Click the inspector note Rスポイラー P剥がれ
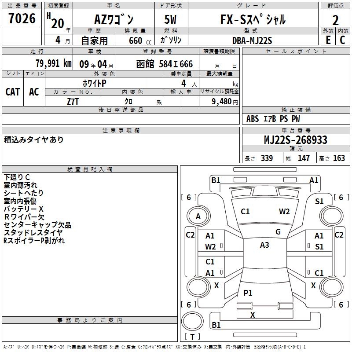Image resolution: width=352 pixels, height=352 pixels. pos(34,240)
